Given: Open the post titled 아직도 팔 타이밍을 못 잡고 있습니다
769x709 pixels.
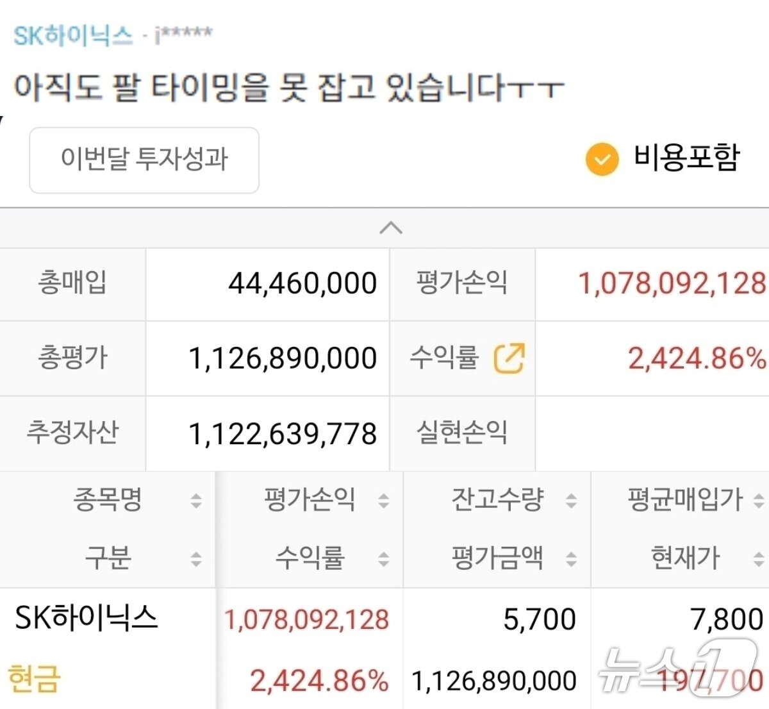Looking at the screenshot, I should 286,87.
